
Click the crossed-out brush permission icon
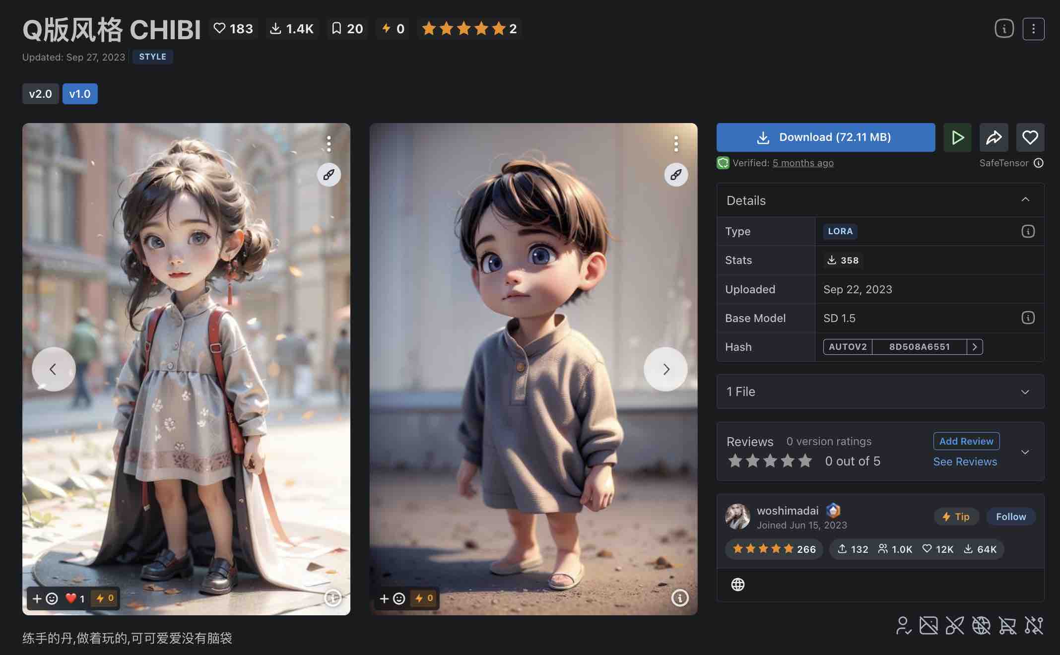point(955,626)
